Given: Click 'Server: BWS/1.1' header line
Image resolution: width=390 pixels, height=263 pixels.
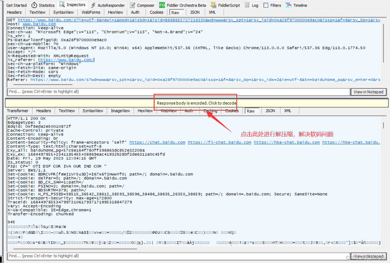Looking at the screenshot, I should click(26, 170).
